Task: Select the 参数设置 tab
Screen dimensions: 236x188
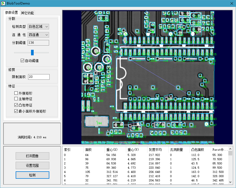Action: click(x=12, y=13)
